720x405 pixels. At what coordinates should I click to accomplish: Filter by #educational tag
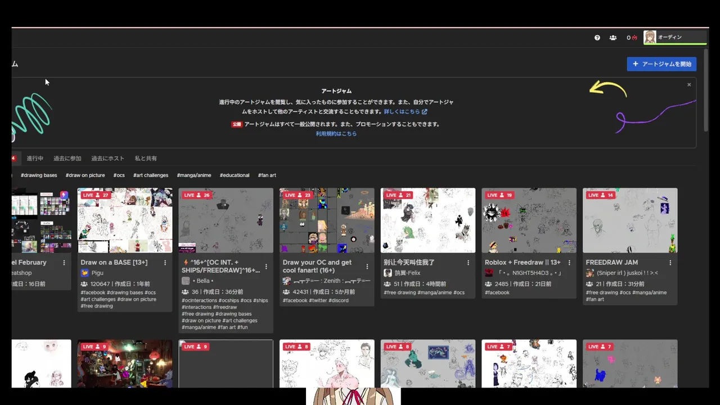[235, 175]
